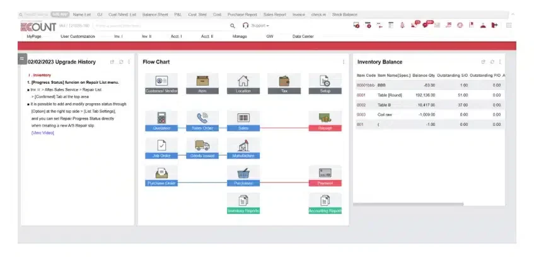
Task: Open the Accounting Reports icon
Action: click(x=325, y=203)
